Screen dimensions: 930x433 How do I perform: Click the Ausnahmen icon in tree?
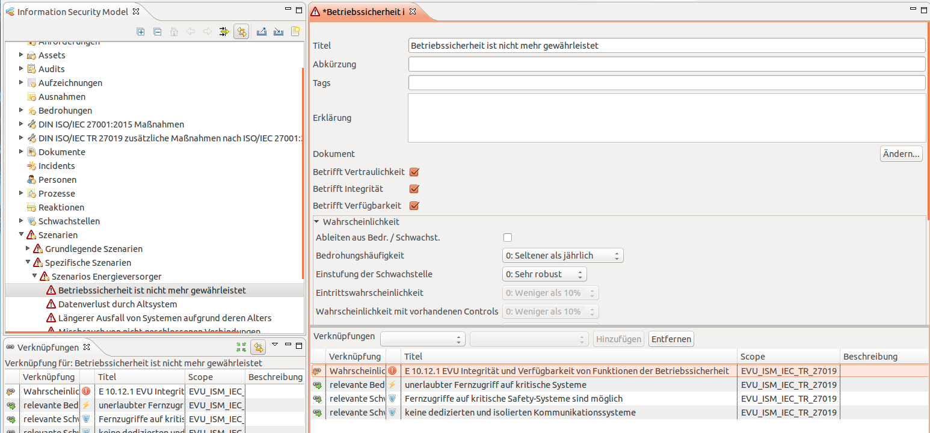pos(32,97)
